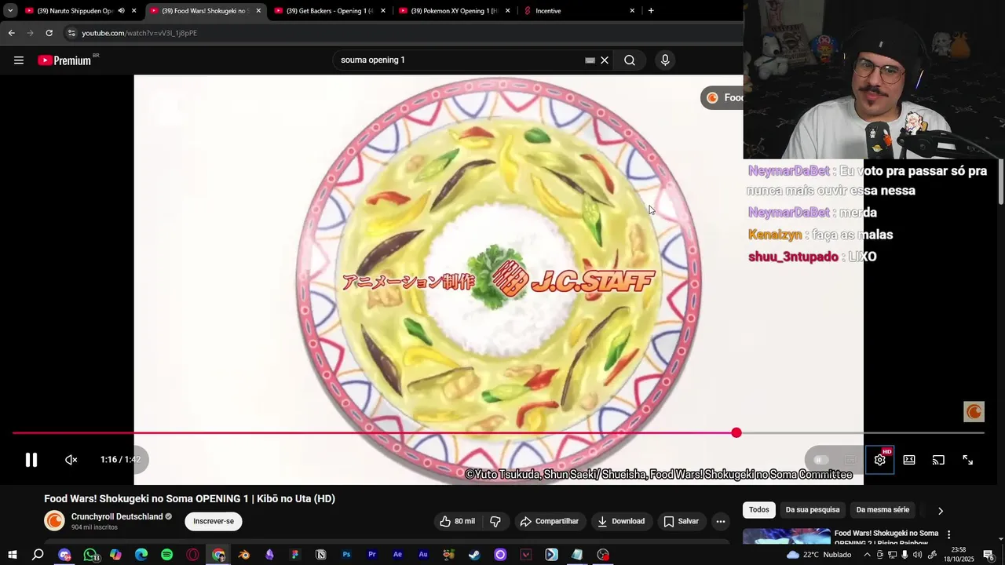Run search with the magnifier button
This screenshot has width=1005, height=565.
pos(630,60)
